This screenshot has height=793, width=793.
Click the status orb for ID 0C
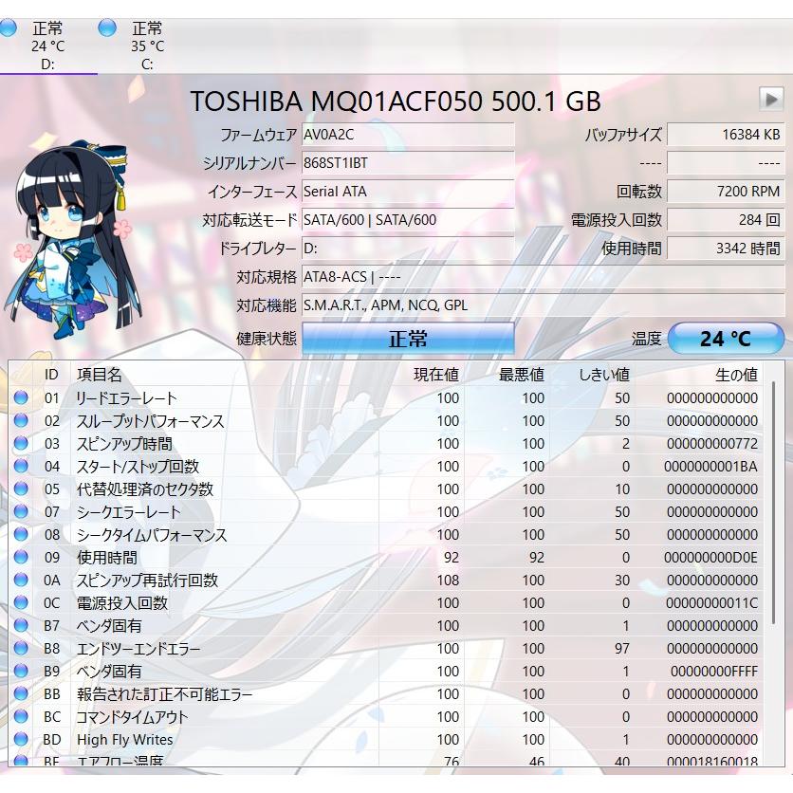click(21, 602)
